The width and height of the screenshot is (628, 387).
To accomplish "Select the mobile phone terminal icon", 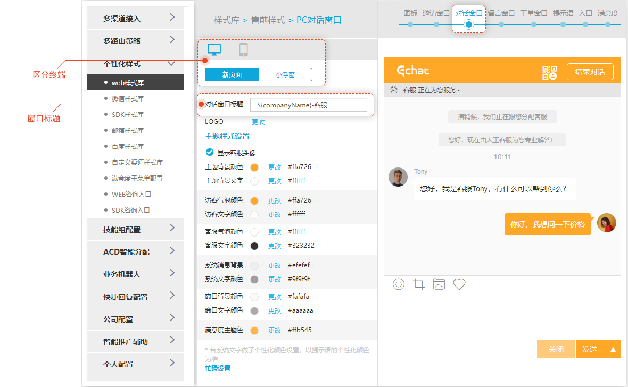I will pos(244,50).
